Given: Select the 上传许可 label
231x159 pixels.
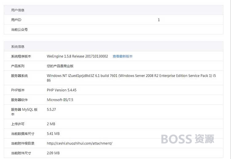Looking at the screenshot, I should click(18, 124).
